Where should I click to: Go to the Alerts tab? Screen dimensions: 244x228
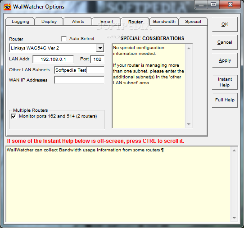click(x=77, y=22)
